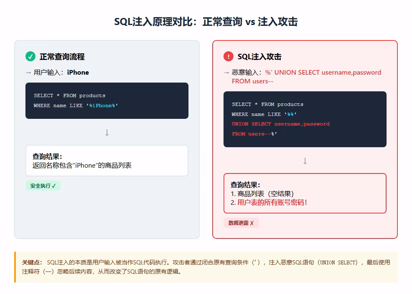Select the 安全执行 green badge
412x294 pixels.
(x=43, y=186)
